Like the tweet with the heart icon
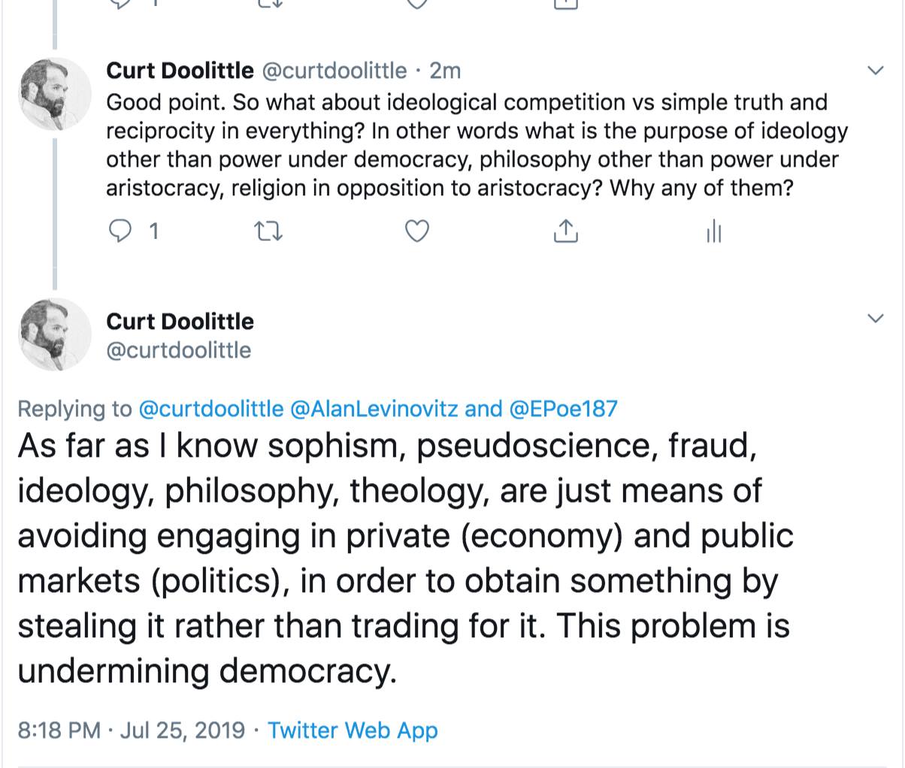 pyautogui.click(x=417, y=232)
